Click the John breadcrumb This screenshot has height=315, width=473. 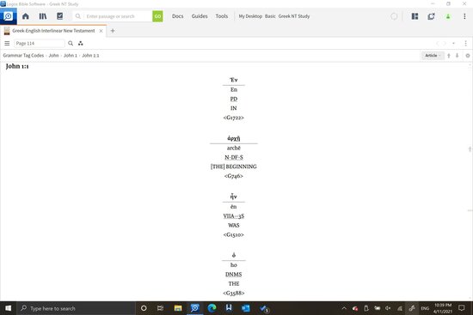tap(53, 56)
